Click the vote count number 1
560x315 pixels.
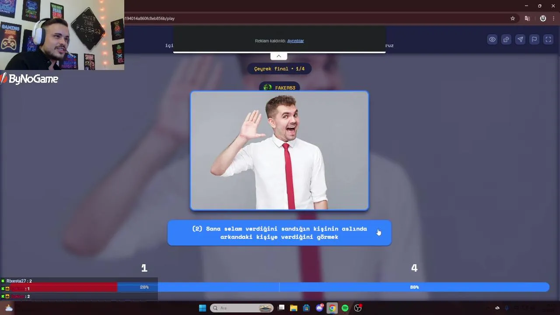[144, 268]
